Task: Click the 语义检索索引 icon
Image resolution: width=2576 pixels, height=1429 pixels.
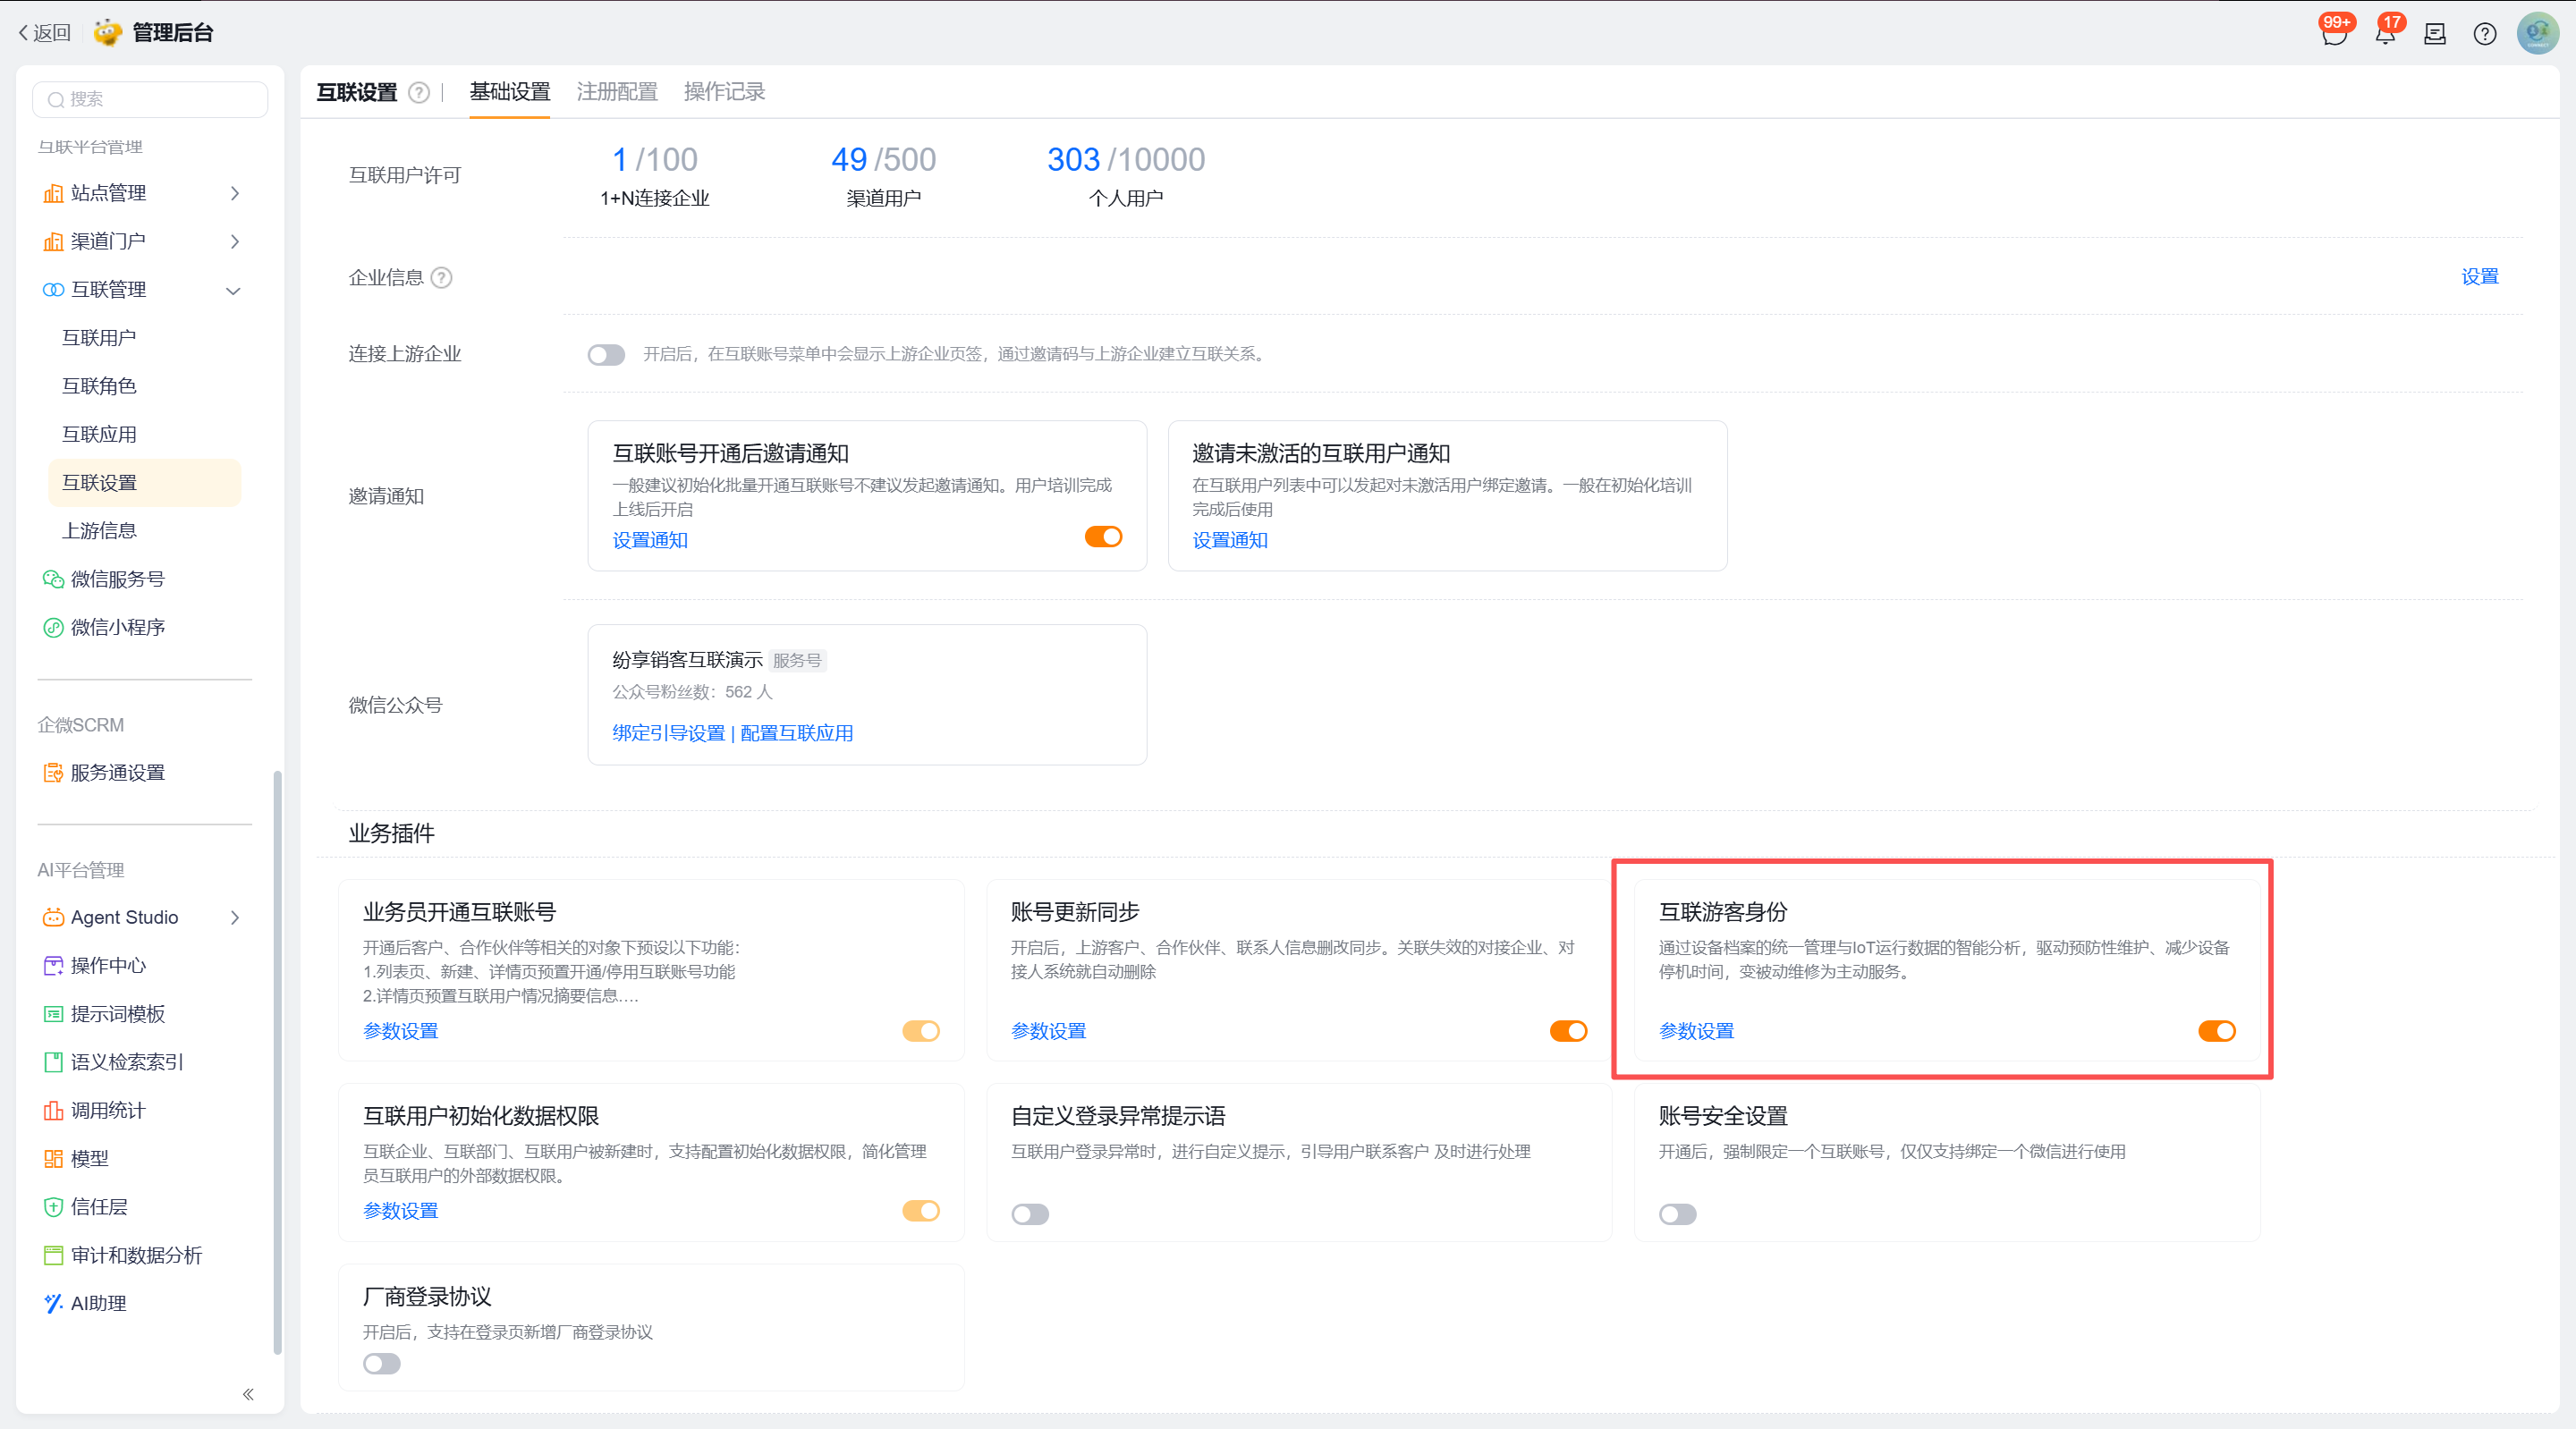Action: pos(53,1062)
